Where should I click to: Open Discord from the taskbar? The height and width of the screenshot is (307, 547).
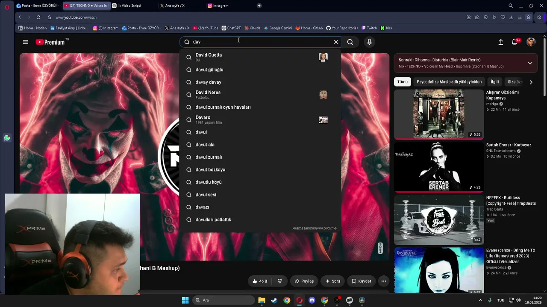(312, 300)
